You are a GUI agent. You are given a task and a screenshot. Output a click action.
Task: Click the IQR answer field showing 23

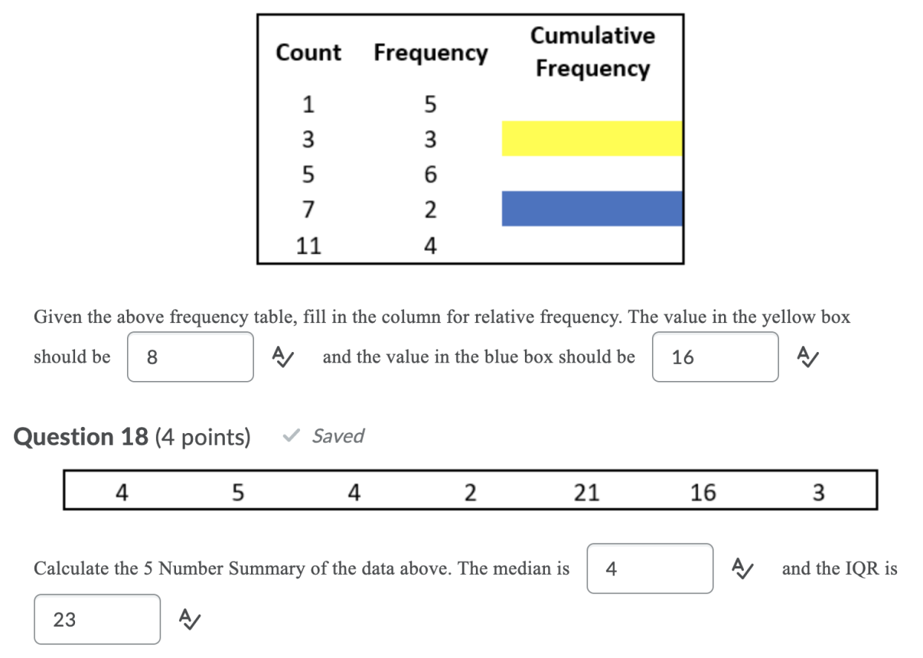point(96,619)
